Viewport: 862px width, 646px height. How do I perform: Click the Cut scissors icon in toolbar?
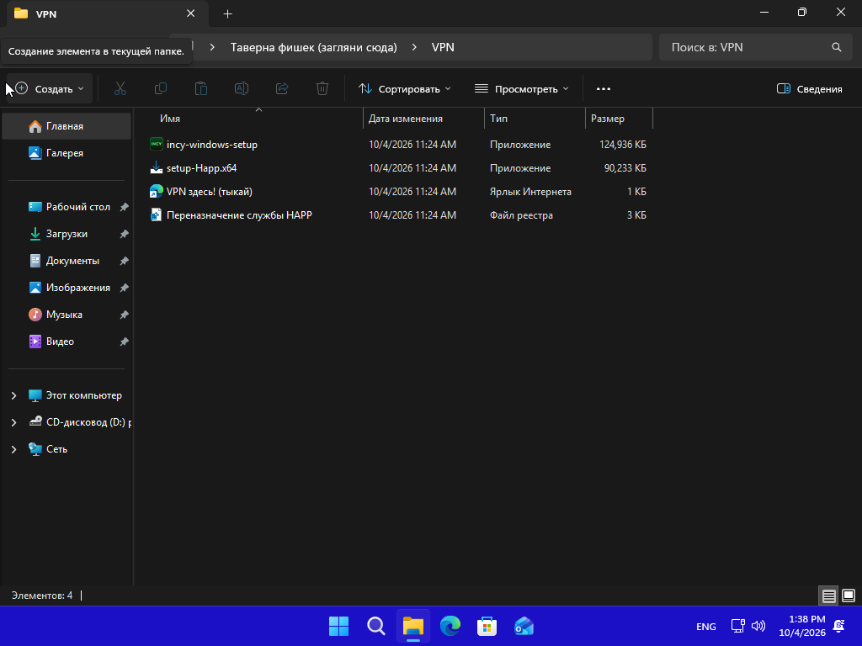click(x=120, y=88)
